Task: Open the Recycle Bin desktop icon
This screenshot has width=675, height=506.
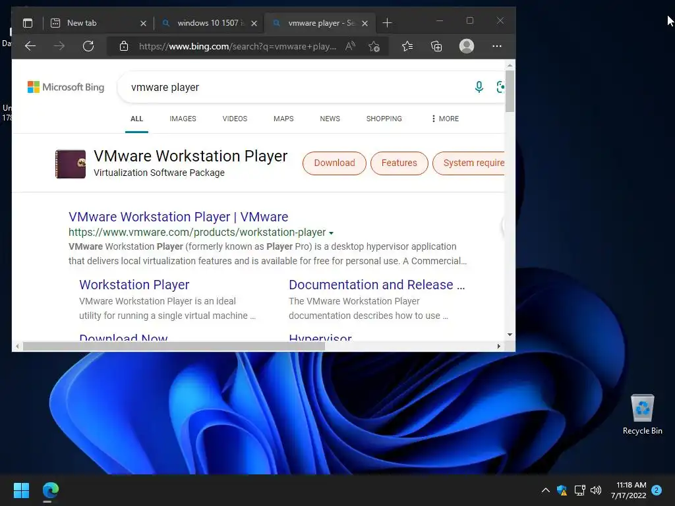Action: click(x=642, y=414)
